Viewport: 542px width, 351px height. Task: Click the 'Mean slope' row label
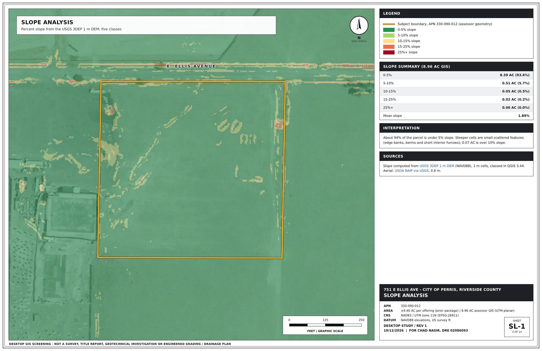click(392, 116)
